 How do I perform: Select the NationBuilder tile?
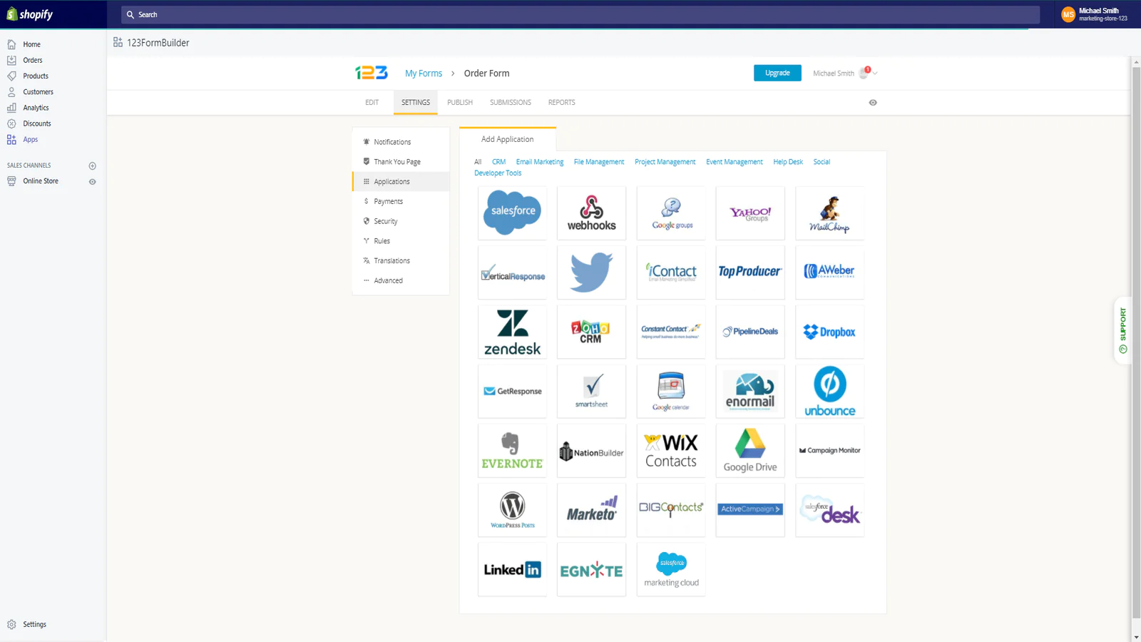pos(592,451)
